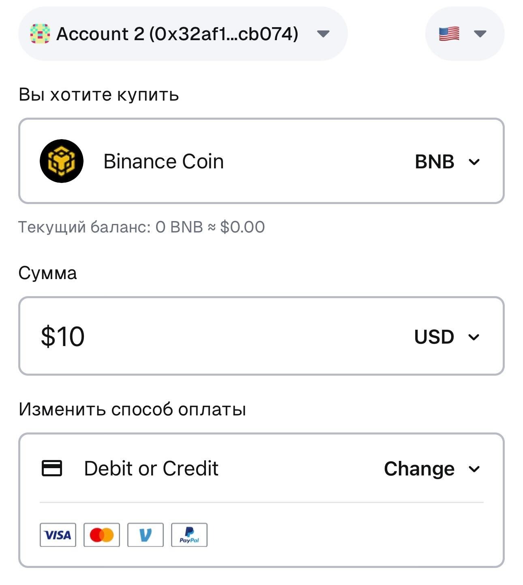Click the Binance Coin logo icon
523x585 pixels.
click(x=62, y=161)
